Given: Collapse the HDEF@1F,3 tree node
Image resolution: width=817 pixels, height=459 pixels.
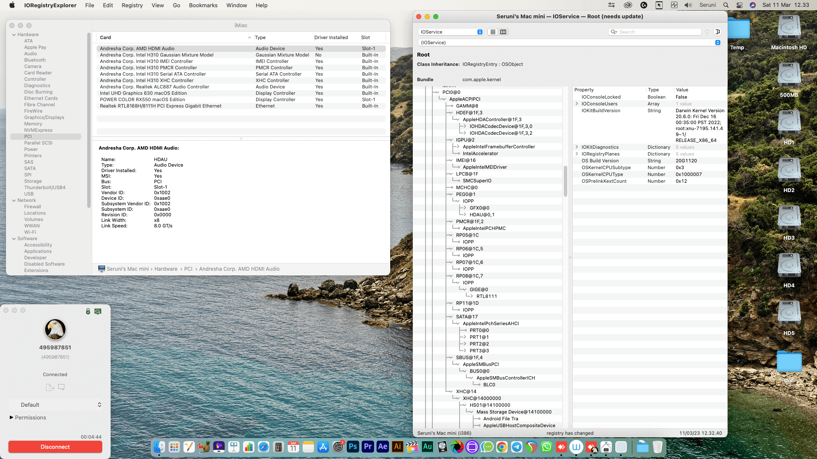Looking at the screenshot, I should pos(451,113).
